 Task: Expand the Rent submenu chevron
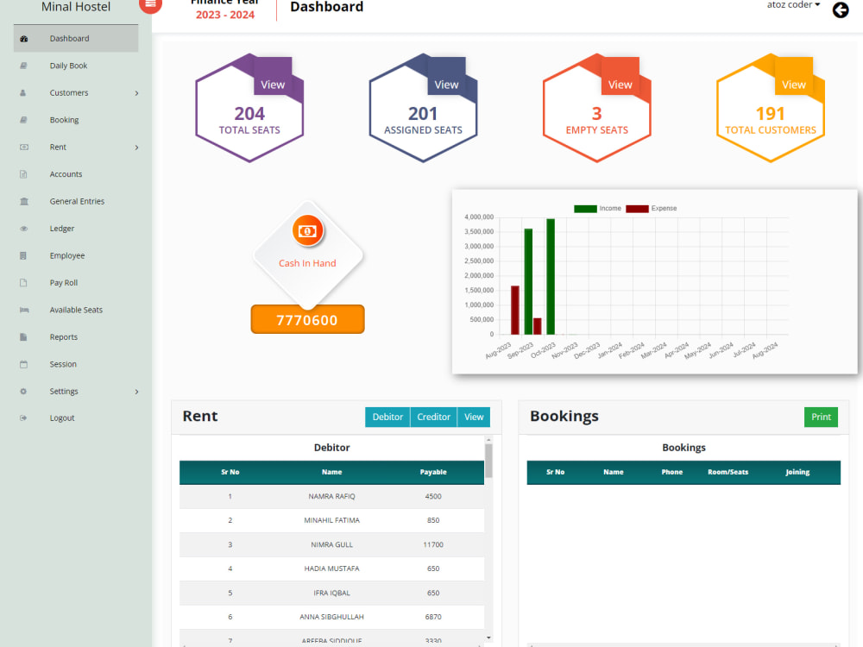click(136, 148)
